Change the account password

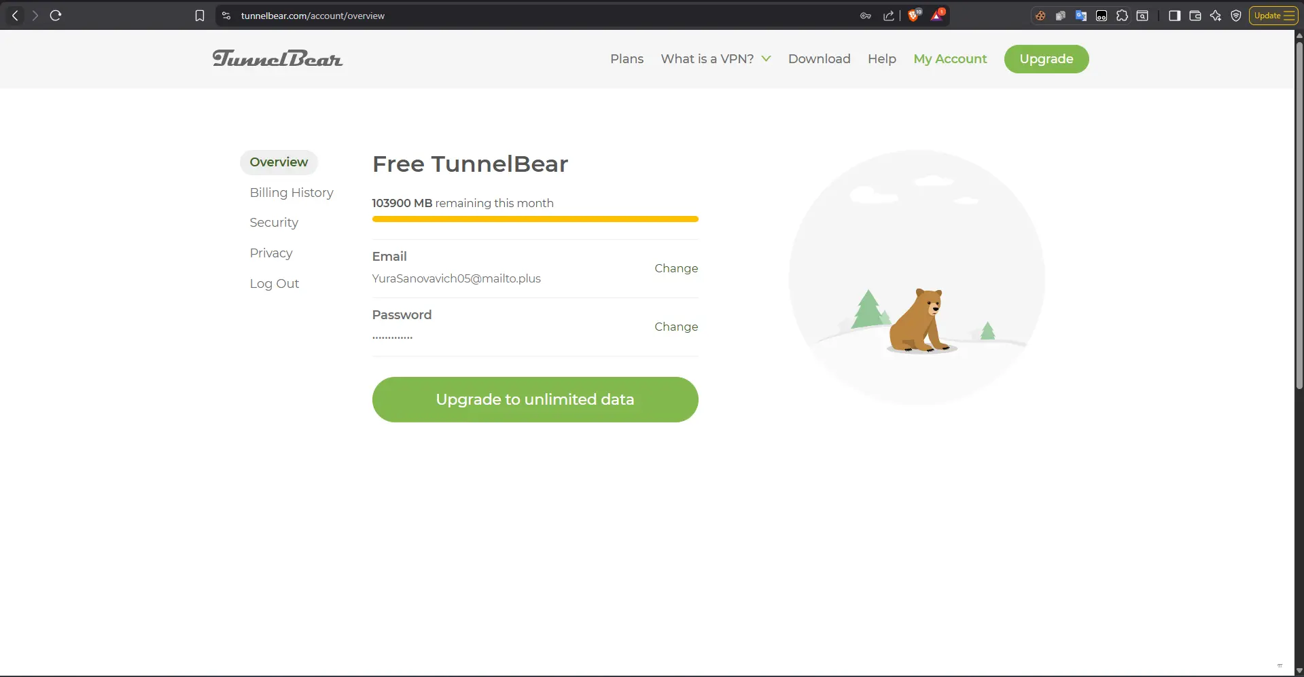tap(676, 327)
